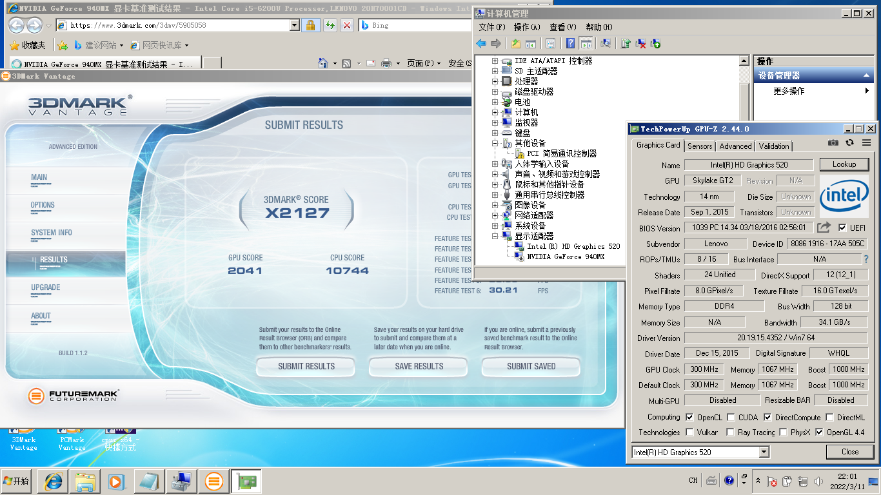This screenshot has width=881, height=495.
Task: Expand 更多操作 submenu arrow in Actions pane
Action: tap(867, 91)
